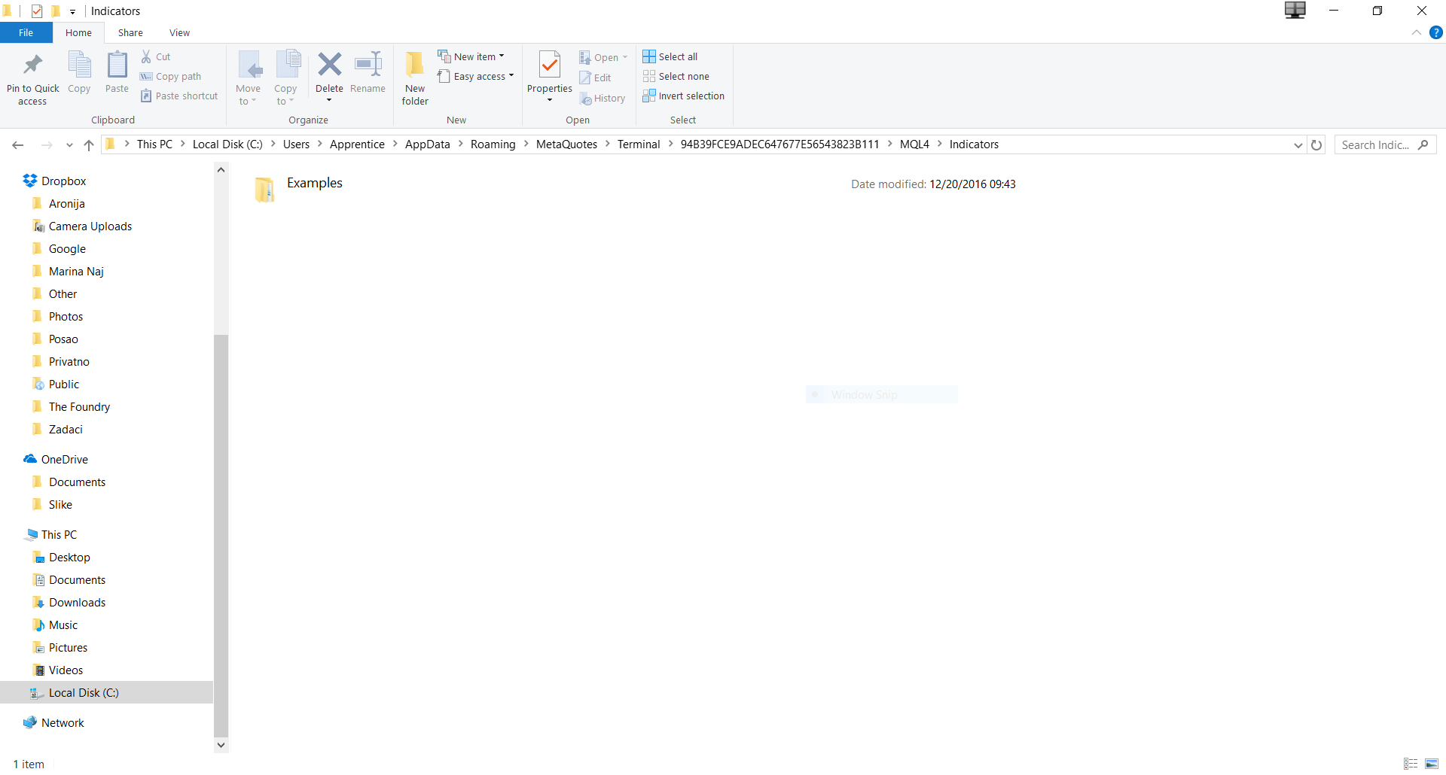This screenshot has height=775, width=1446.
Task: Click the Pin to Quick access icon
Action: pyautogui.click(x=32, y=65)
